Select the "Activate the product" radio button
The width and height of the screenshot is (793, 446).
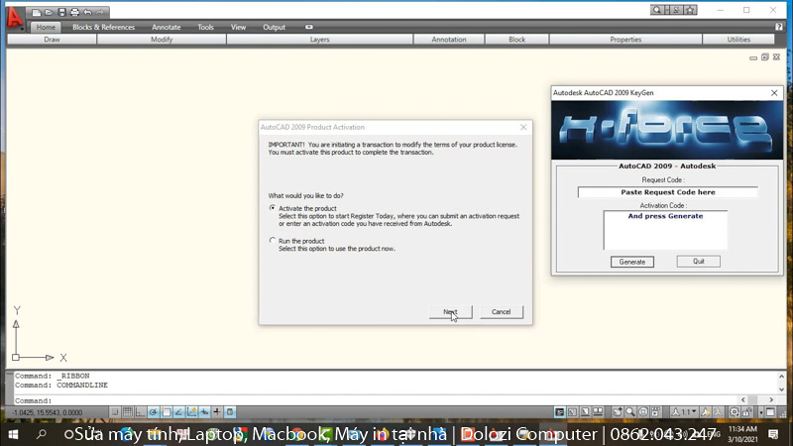coord(273,208)
